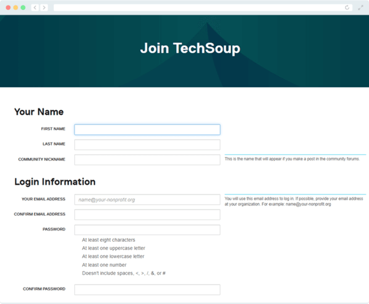Click the Your Email Address field
369x304 pixels.
(147, 200)
